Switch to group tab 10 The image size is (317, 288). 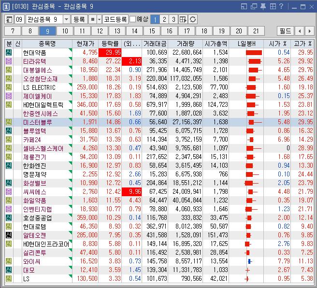[x=65, y=31]
